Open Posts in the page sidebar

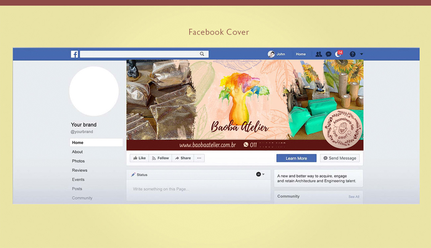(x=77, y=189)
